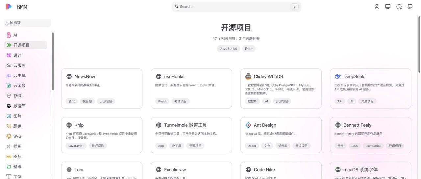Click the 组件库 tag on Ant Design card
421x179 pixels.
283,146
